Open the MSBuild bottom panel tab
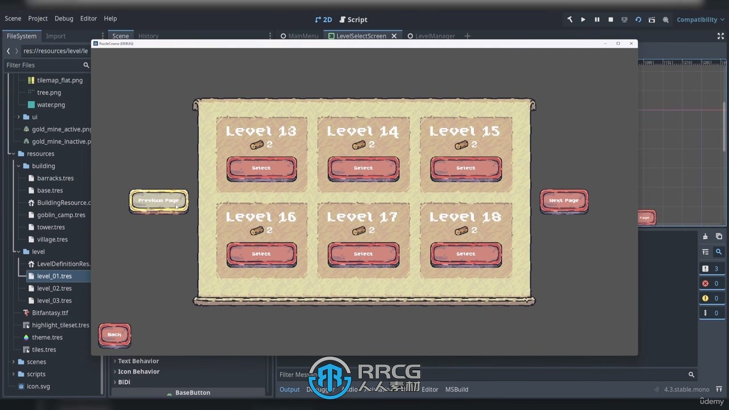 pyautogui.click(x=457, y=389)
